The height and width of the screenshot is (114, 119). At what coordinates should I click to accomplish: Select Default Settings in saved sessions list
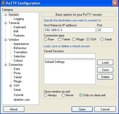tap(55, 62)
